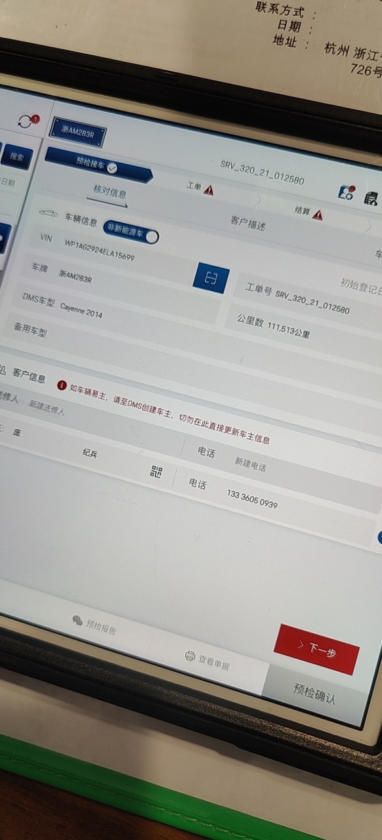Go to the 结算 step
This screenshot has width=382, height=840.
coord(308,213)
